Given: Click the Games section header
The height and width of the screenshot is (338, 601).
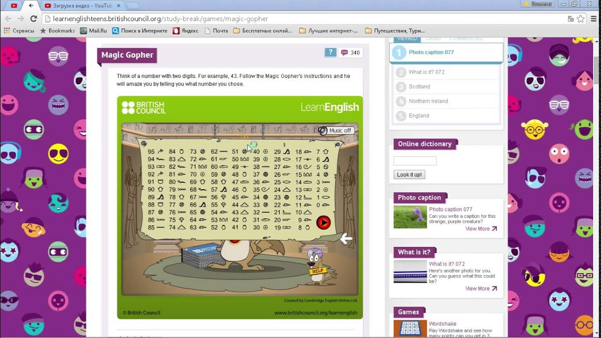Looking at the screenshot, I should (x=408, y=312).
